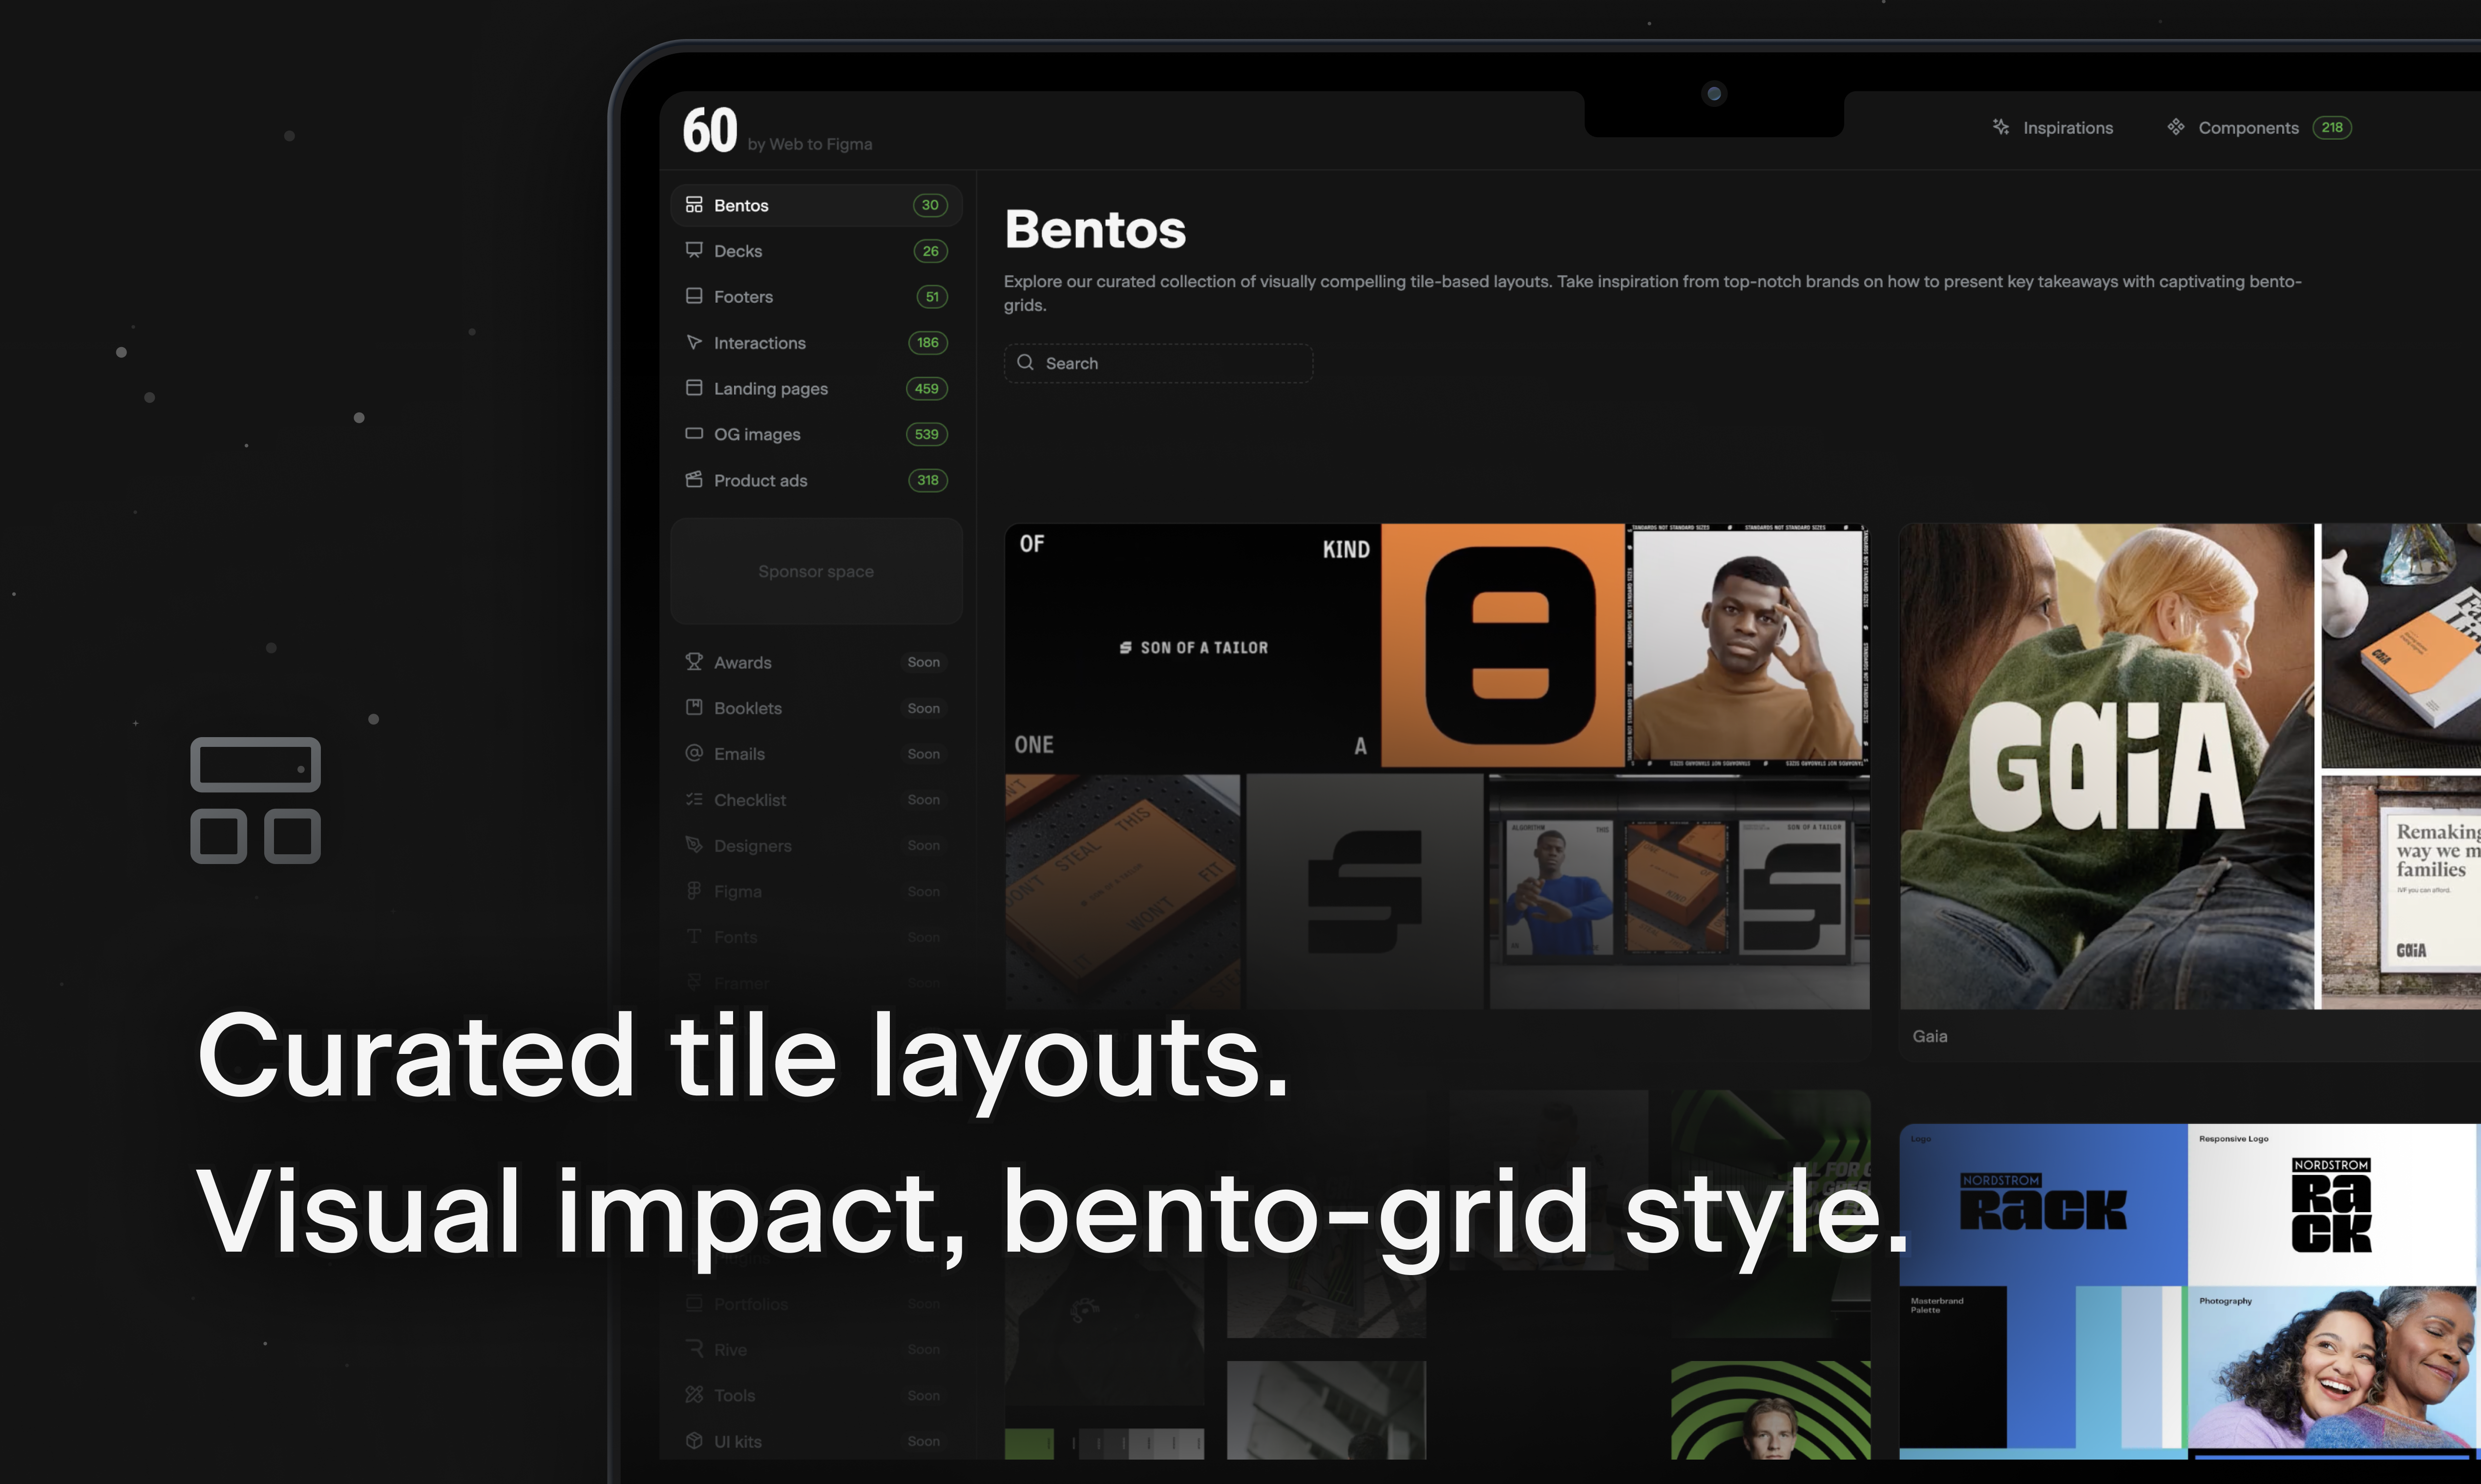Click the 186 badge beside Interactions

(927, 343)
